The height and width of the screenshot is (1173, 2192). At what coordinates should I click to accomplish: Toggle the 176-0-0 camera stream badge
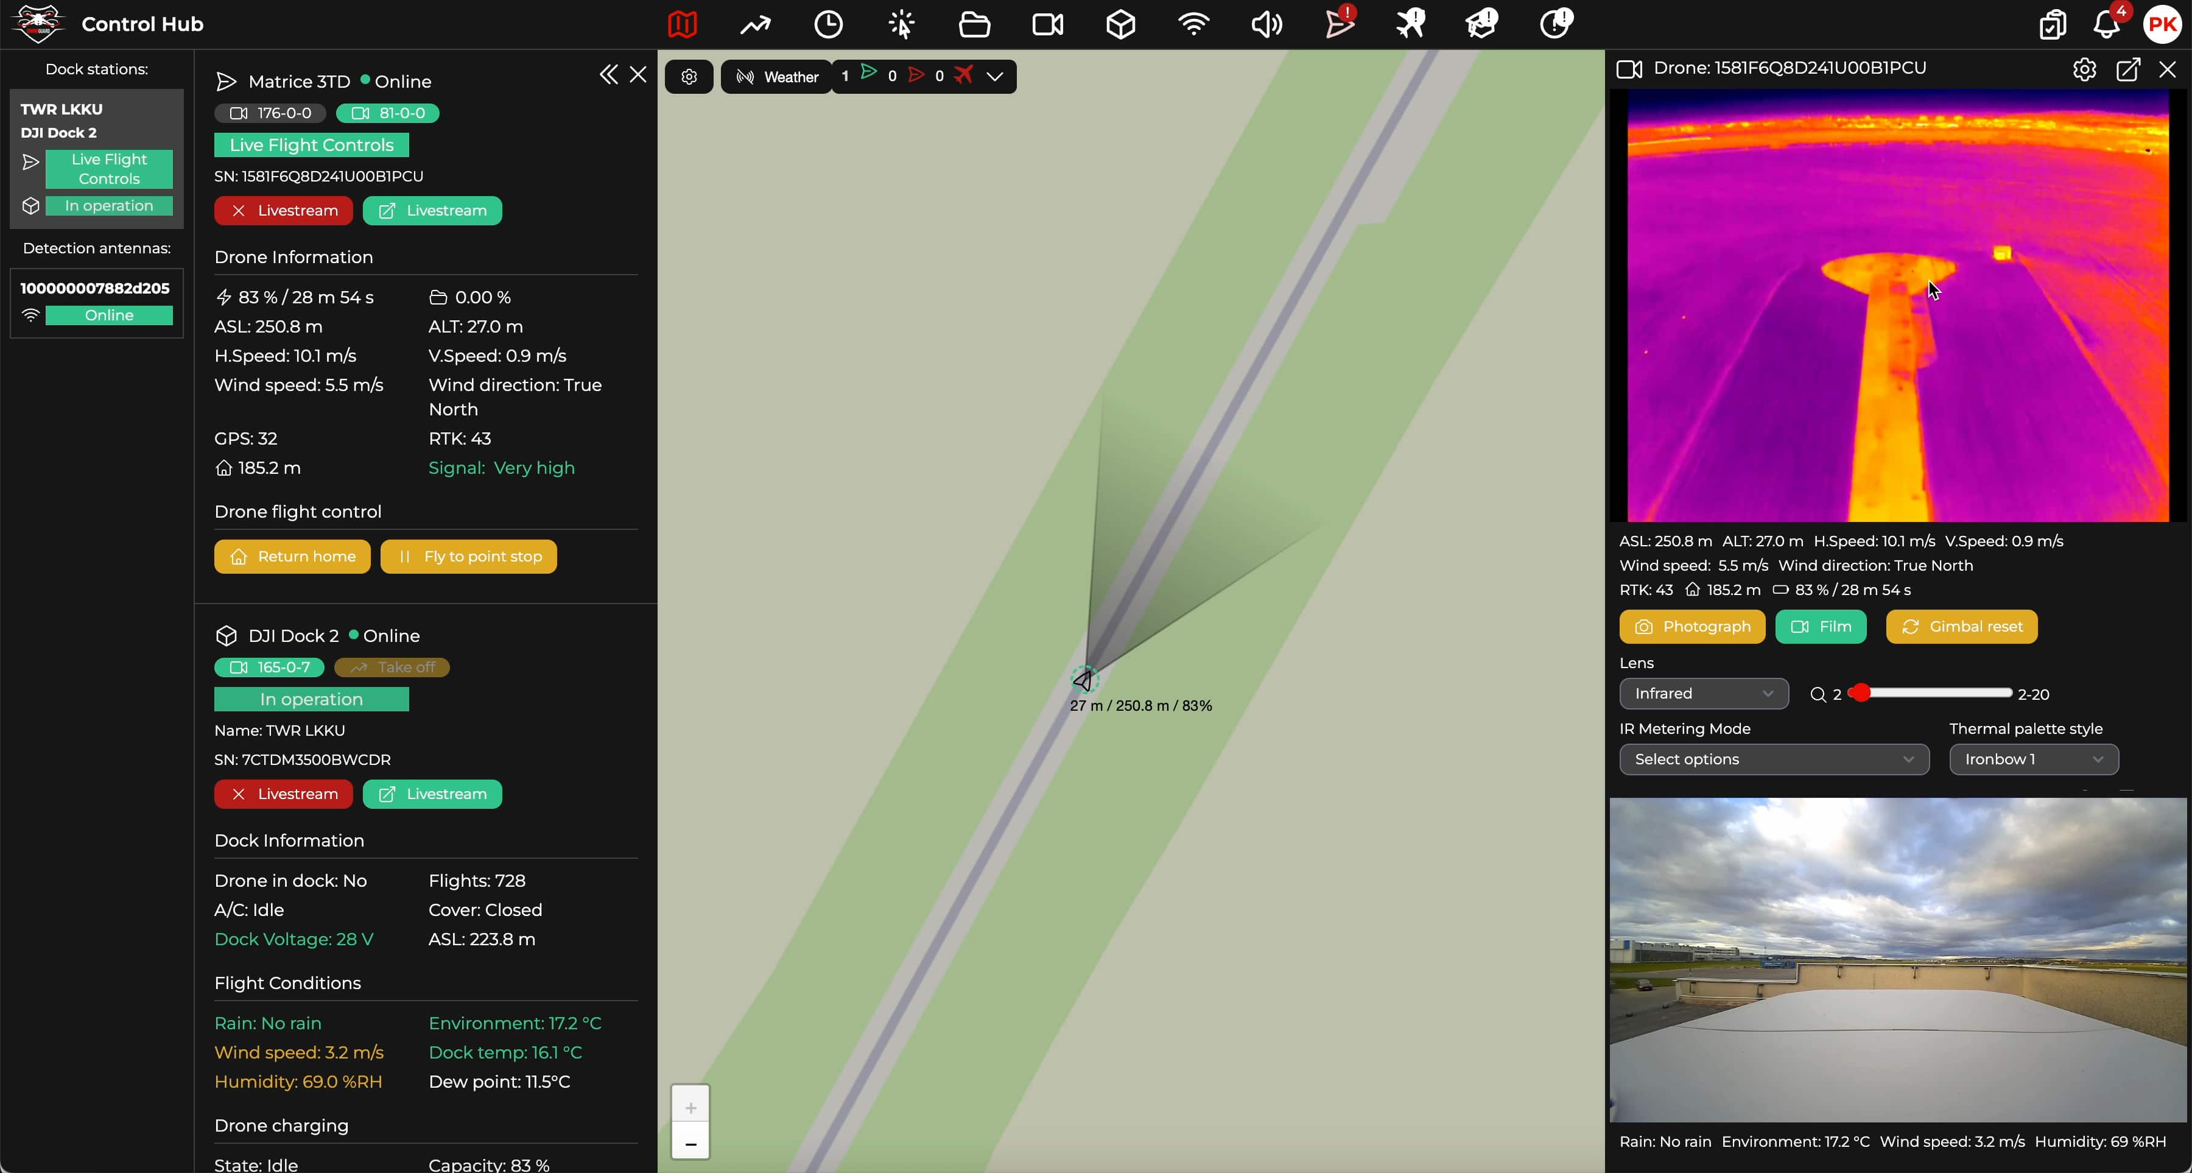[270, 113]
